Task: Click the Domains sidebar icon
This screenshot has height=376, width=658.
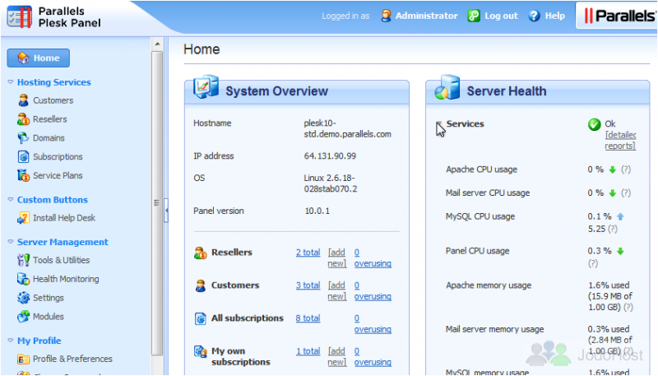Action: pos(23,137)
